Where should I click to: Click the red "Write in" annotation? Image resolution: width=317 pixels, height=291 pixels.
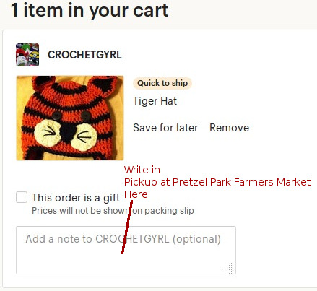[x=142, y=170]
